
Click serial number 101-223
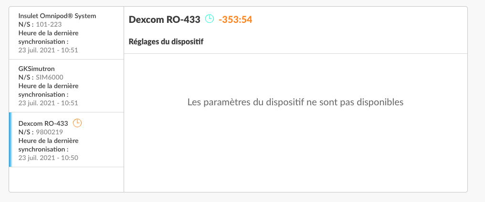coord(49,24)
